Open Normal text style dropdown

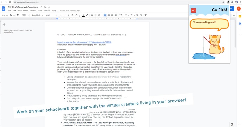pos(37,15)
